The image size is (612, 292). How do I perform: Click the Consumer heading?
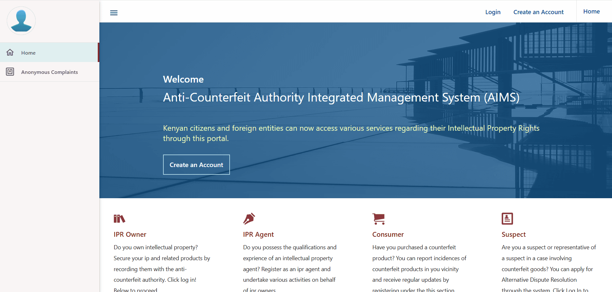click(388, 234)
